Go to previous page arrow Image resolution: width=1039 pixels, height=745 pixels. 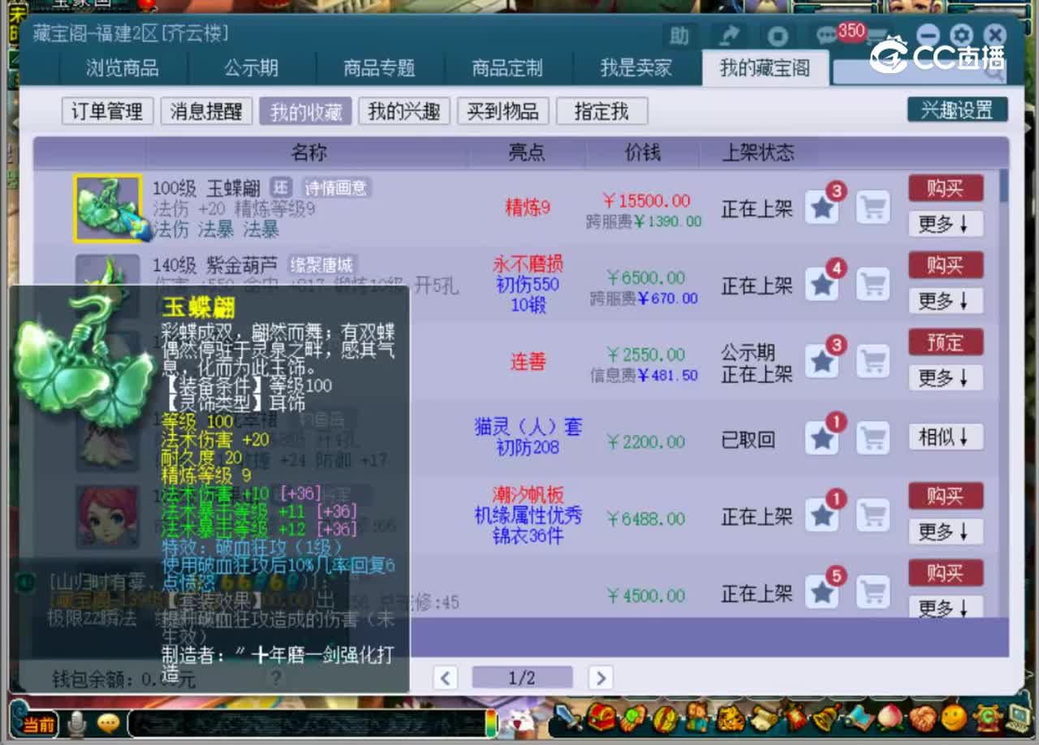[445, 678]
